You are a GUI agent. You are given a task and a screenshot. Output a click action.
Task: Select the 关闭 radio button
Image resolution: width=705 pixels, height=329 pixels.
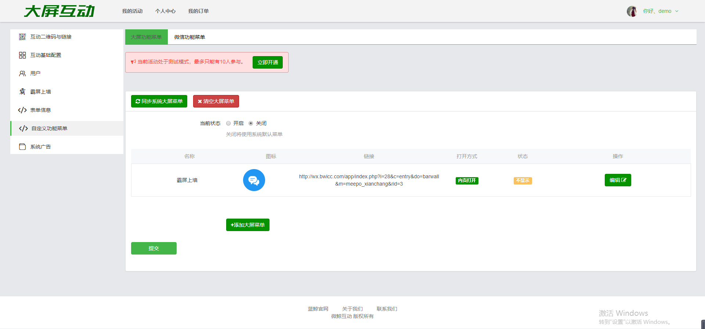coord(251,123)
